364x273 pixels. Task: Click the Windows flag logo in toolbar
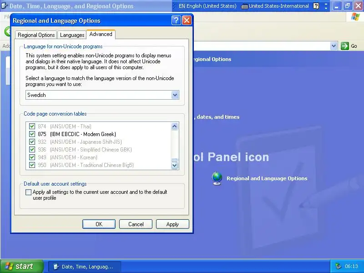pyautogui.click(x=355, y=17)
